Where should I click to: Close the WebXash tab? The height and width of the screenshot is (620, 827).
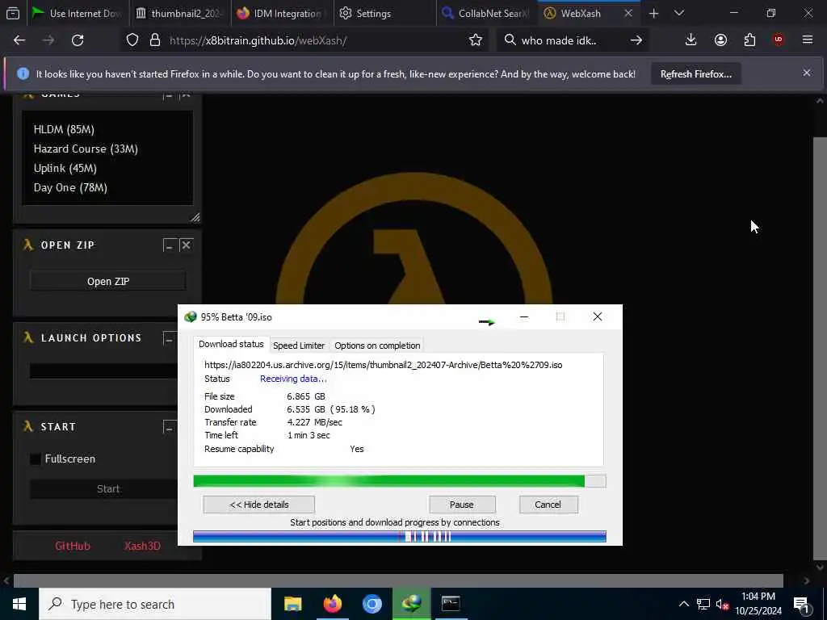click(628, 14)
